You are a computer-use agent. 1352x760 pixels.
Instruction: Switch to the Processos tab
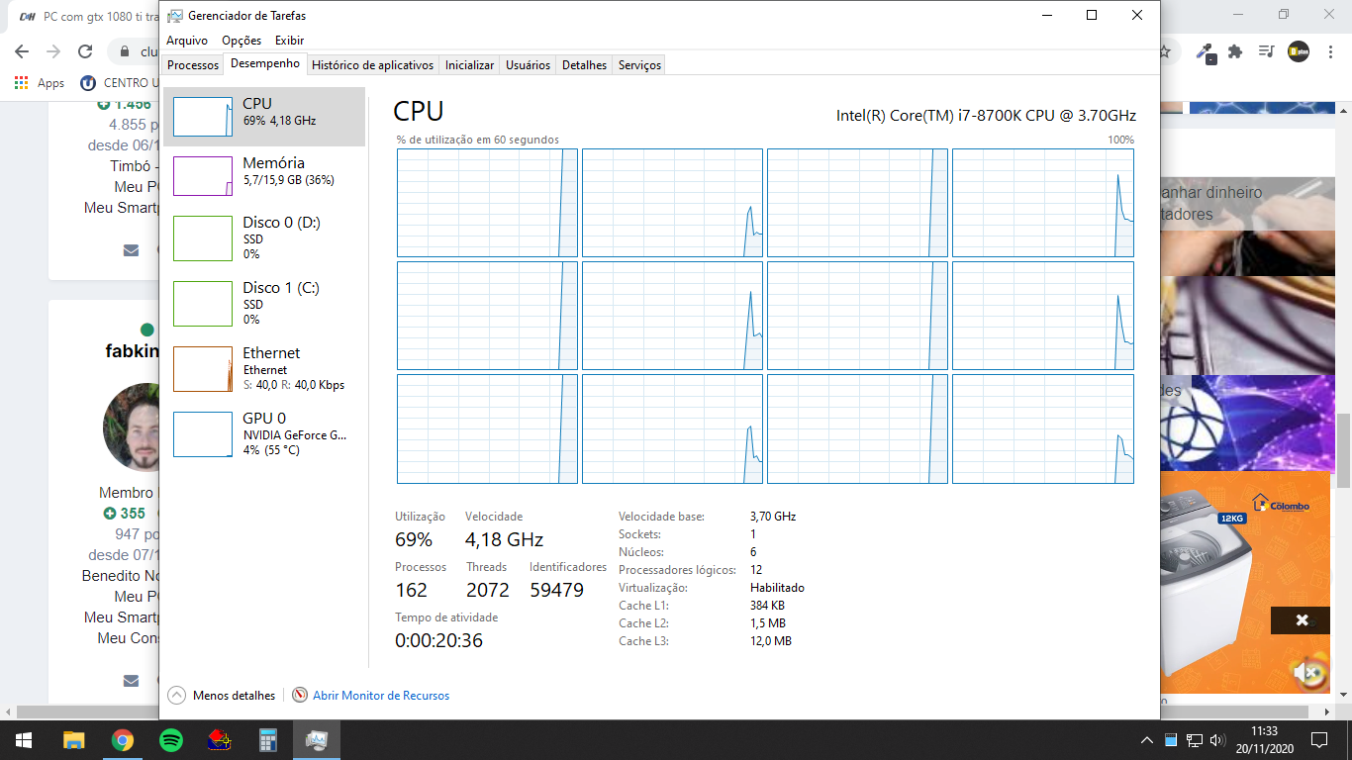tap(193, 65)
